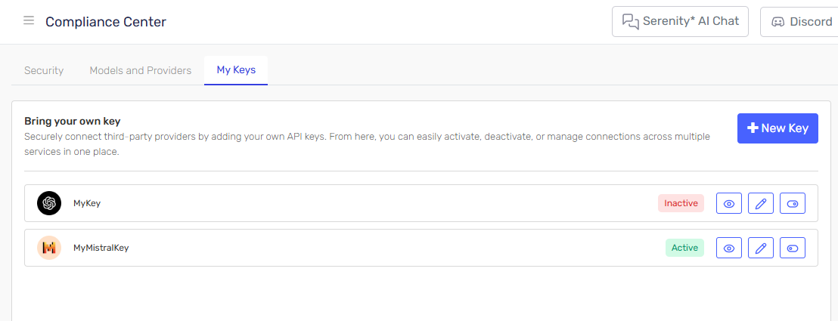This screenshot has height=321, width=838.
Task: Click the Mistral logo on MyMistralKey row
Action: 49,248
